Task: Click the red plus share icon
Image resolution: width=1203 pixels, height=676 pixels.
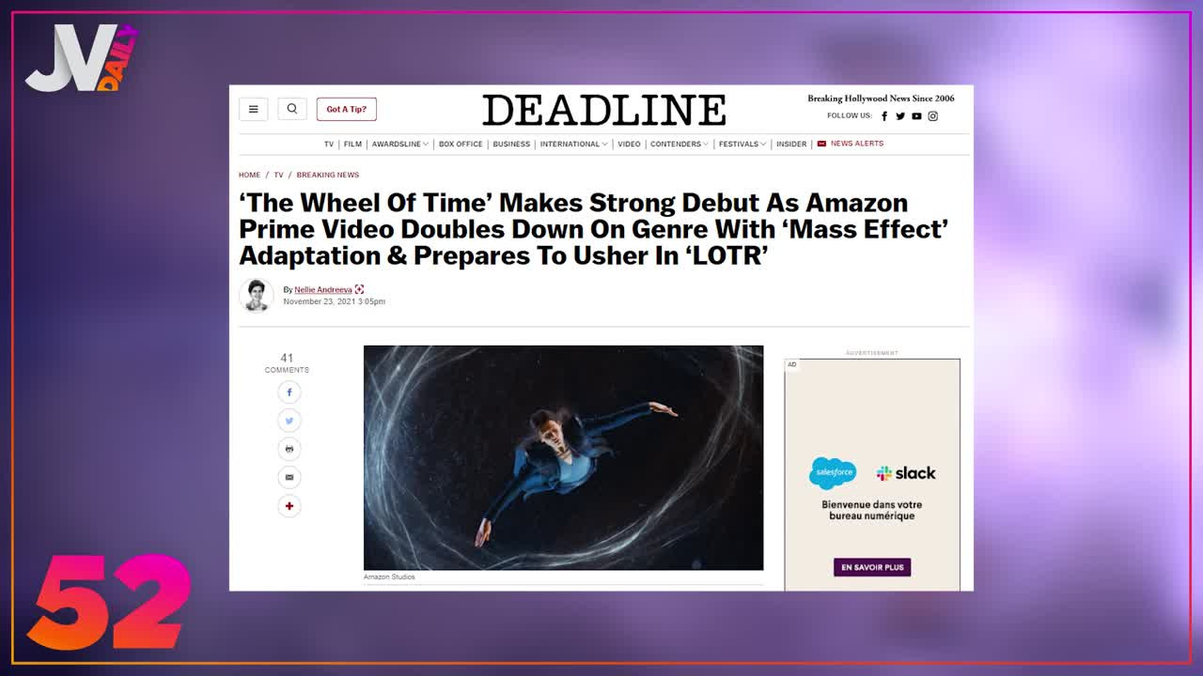Action: click(289, 506)
